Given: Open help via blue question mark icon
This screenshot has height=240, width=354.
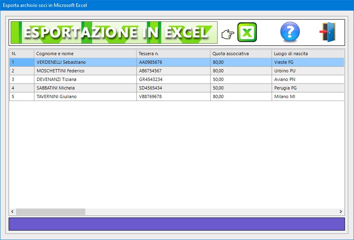Looking at the screenshot, I should (x=290, y=32).
